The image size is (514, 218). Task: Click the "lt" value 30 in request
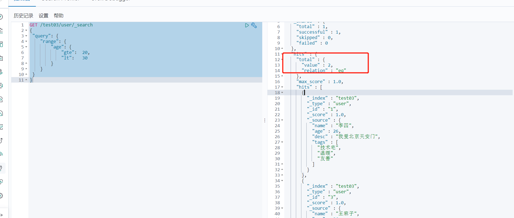[x=85, y=58]
